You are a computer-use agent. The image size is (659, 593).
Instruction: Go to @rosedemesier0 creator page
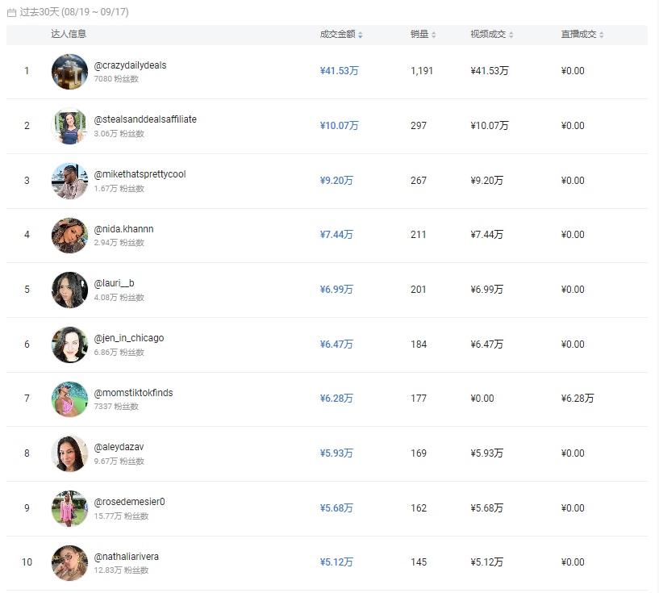coord(129,502)
